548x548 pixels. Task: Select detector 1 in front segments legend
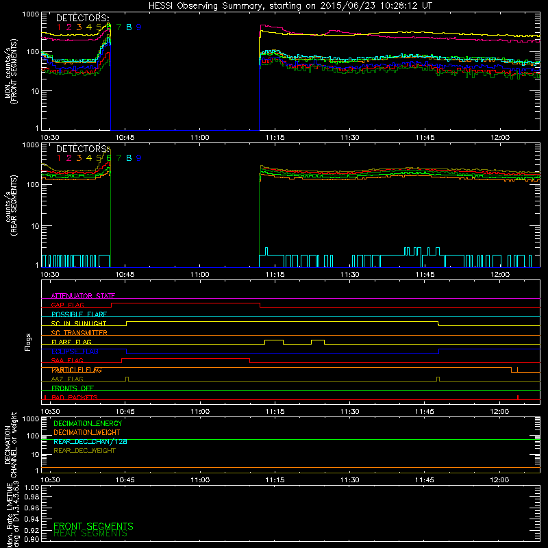(59, 27)
